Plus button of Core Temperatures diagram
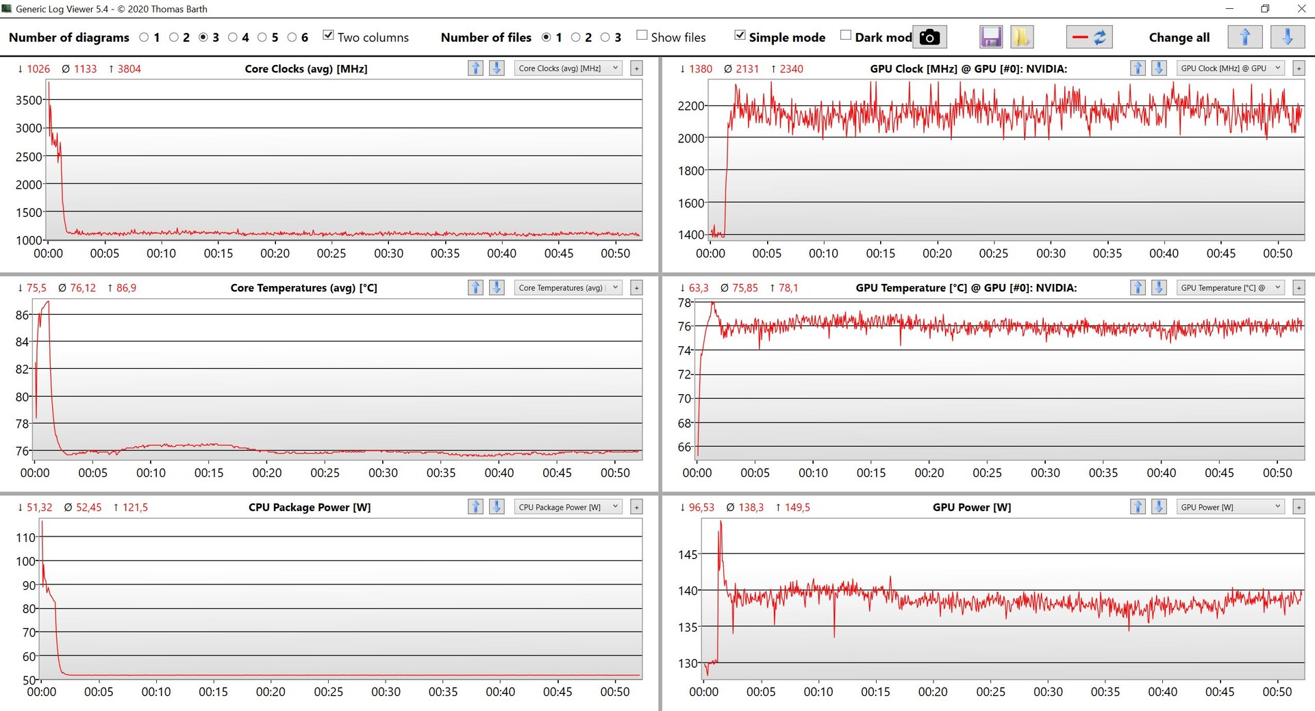1315x711 pixels. point(636,288)
